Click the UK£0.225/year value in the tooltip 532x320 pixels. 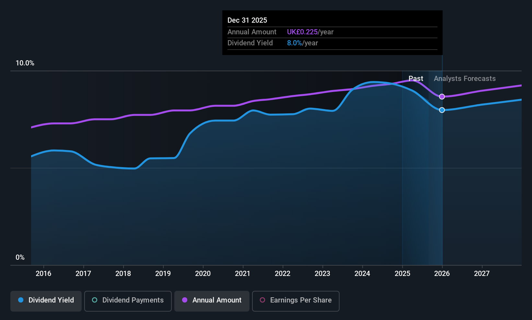(x=310, y=32)
